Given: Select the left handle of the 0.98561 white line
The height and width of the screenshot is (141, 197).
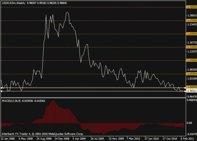Looking at the screenshot, I should (2, 91).
